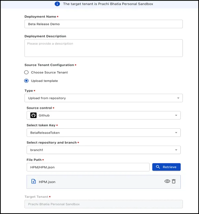Click the Deployment Description label
Viewport: 199px width, 214px height.
coord(45,36)
